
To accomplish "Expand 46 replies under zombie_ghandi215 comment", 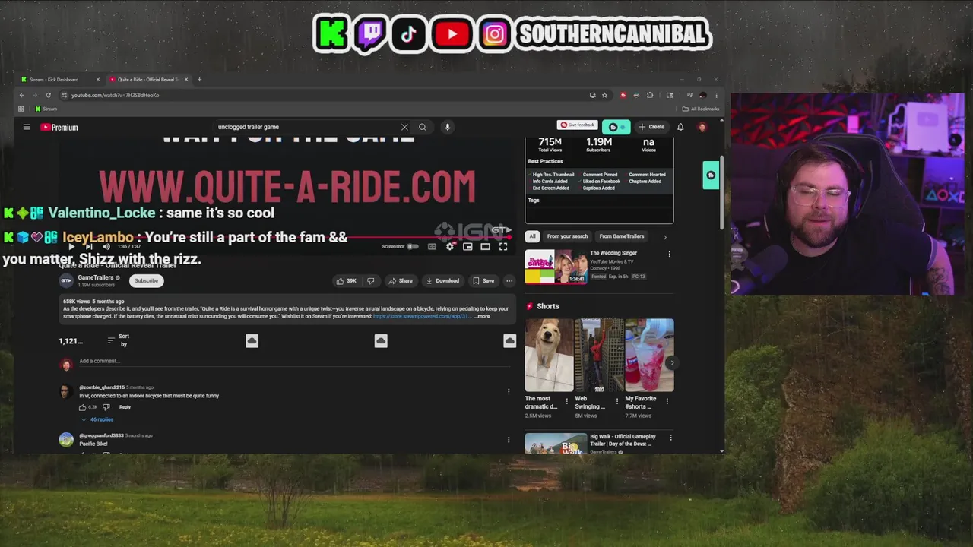I will pos(98,419).
